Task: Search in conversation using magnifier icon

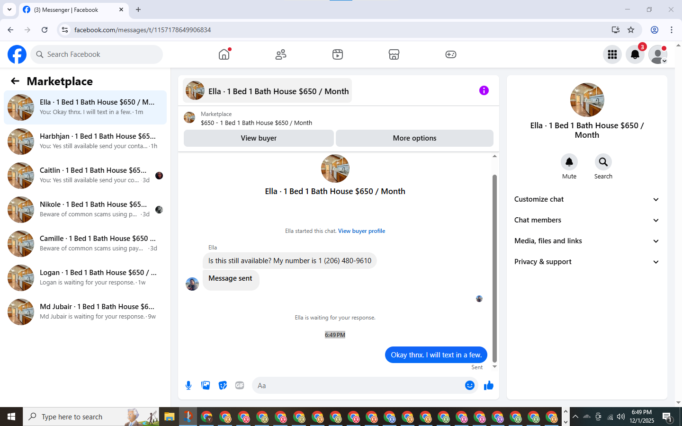Action: tap(603, 162)
